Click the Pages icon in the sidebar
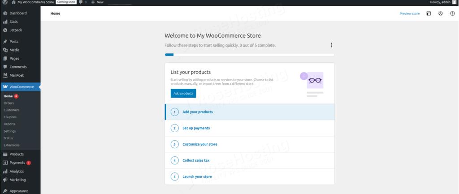The width and height of the screenshot is (459, 194). (x=5, y=59)
